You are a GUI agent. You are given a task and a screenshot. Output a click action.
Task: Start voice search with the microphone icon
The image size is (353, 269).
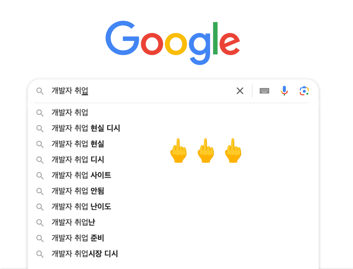[x=284, y=91]
